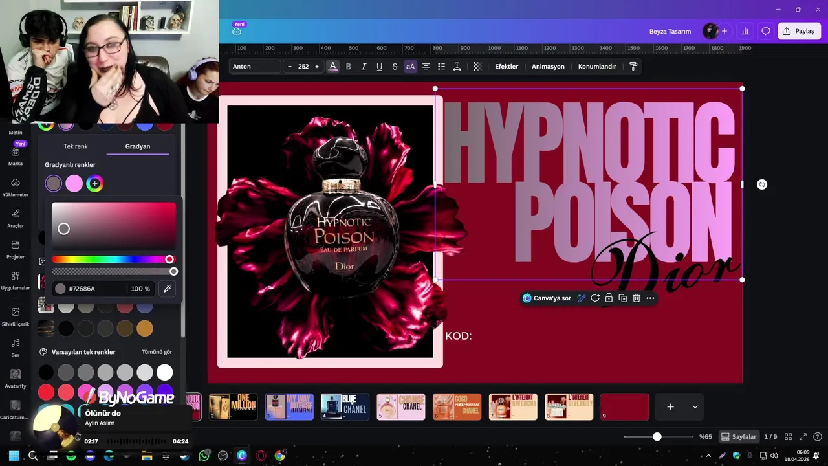Open more options three-dot menu
828x466 pixels.
click(650, 298)
